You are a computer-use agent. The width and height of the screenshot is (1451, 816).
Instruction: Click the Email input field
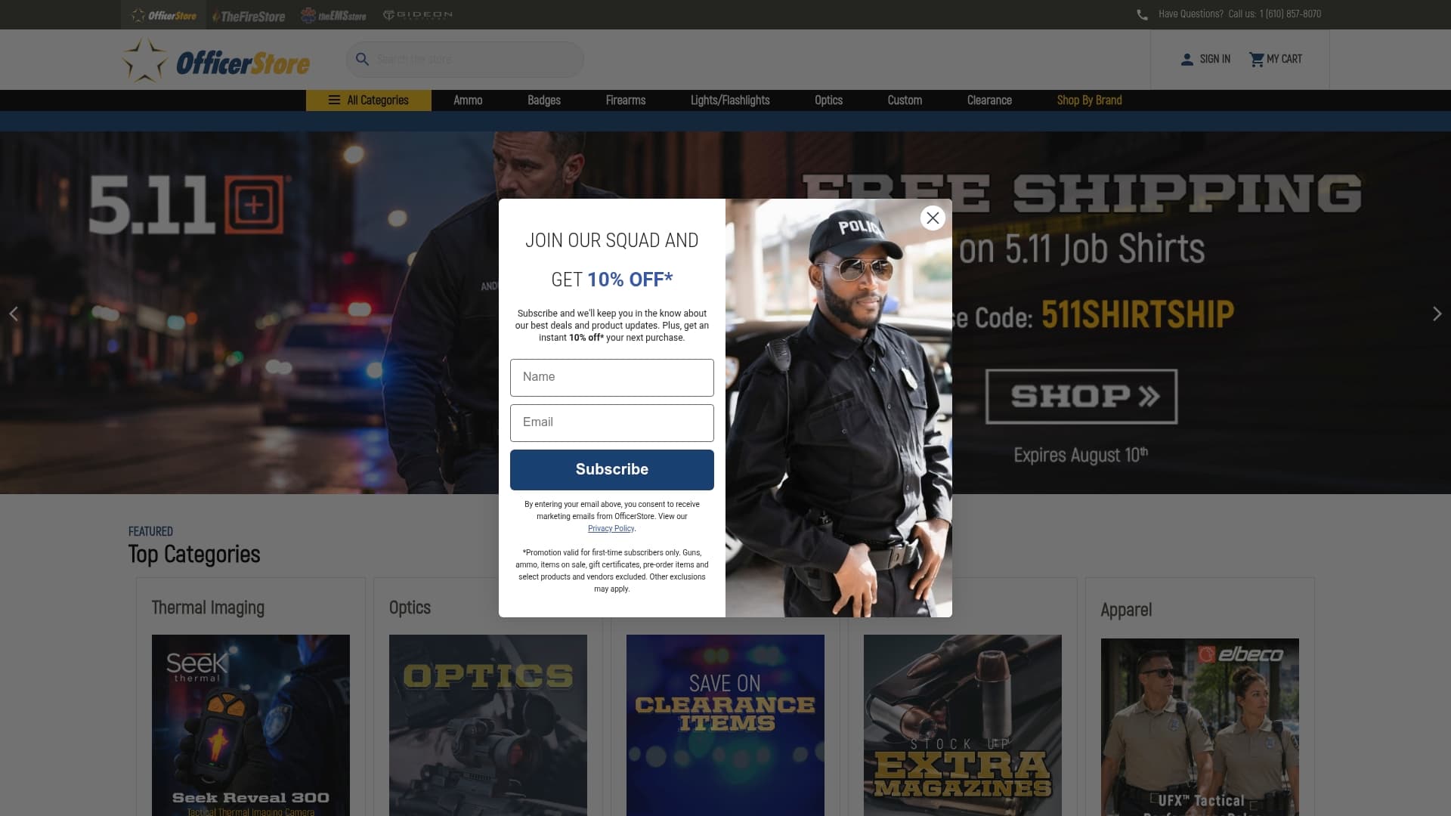click(612, 423)
